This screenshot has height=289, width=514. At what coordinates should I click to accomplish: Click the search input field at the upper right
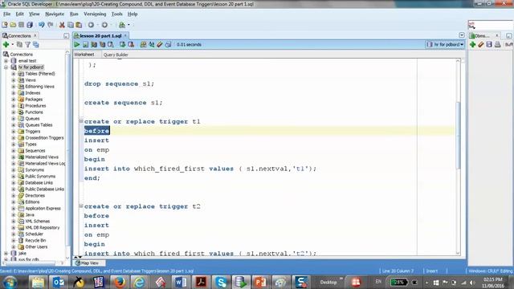[491, 25]
